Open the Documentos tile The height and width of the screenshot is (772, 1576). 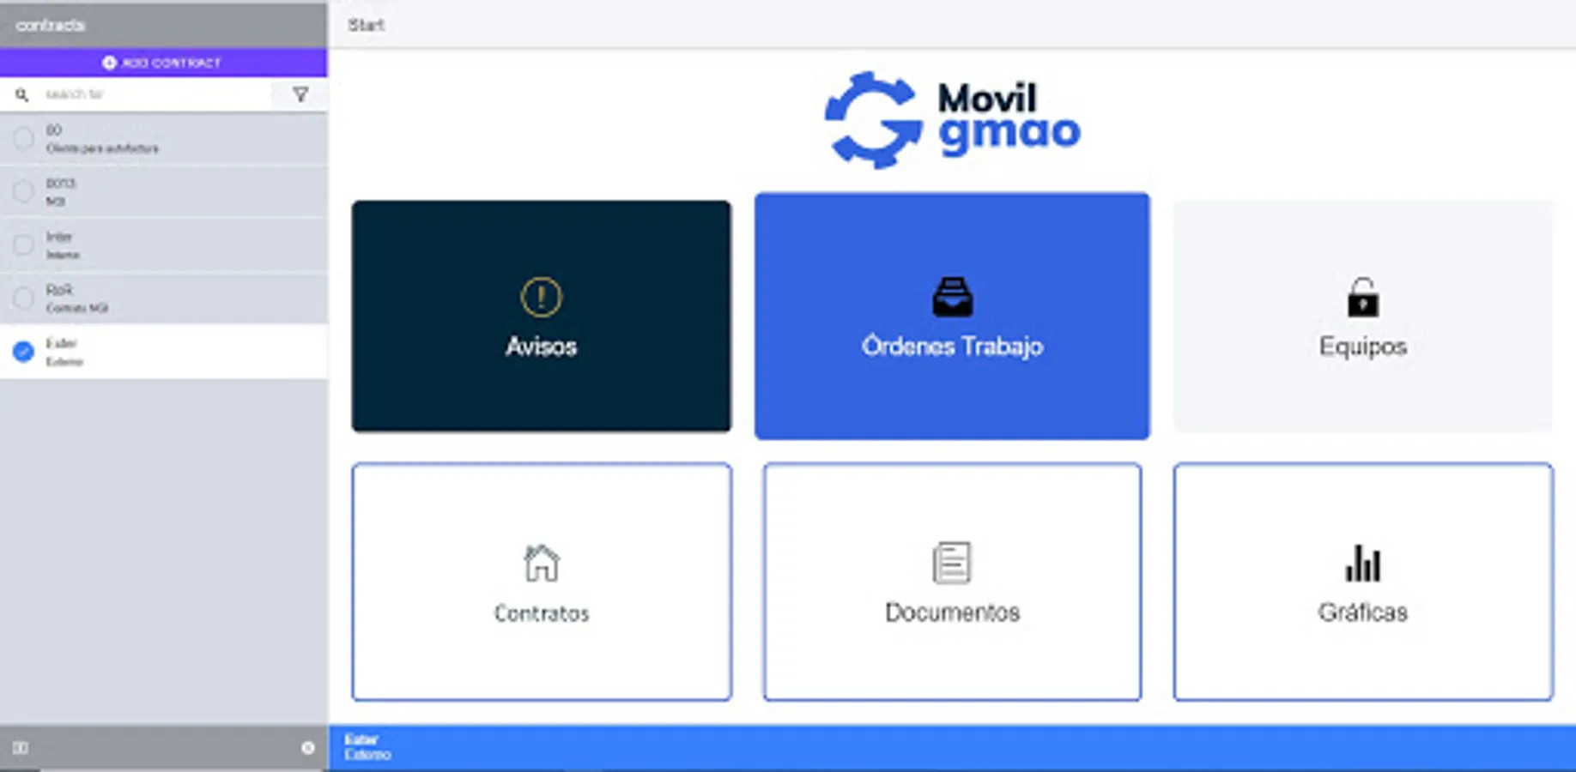(x=952, y=582)
